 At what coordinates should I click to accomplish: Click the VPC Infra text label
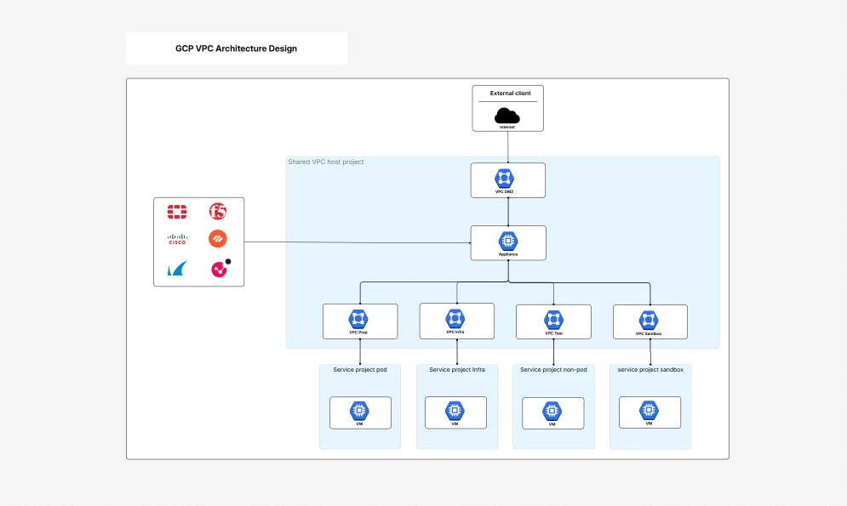(455, 332)
